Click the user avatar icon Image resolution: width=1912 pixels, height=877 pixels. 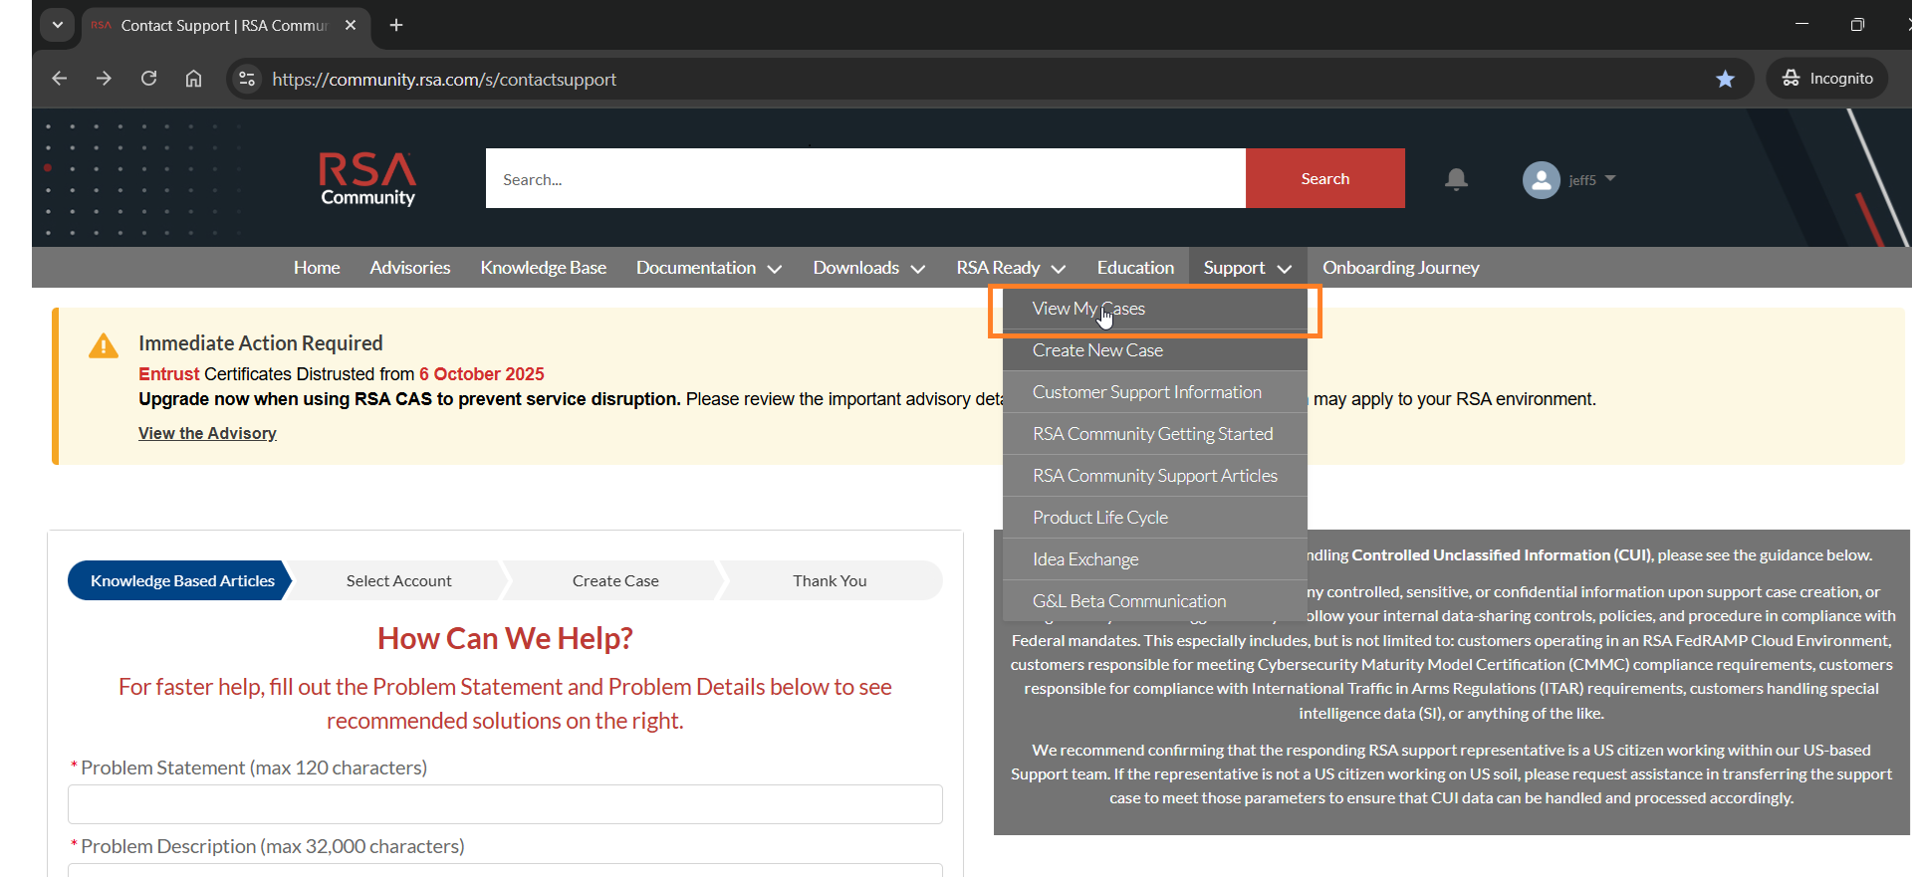coord(1541,180)
